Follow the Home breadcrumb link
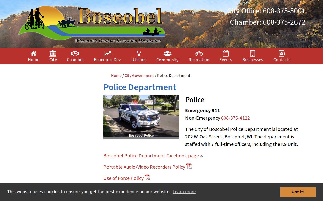This screenshot has width=323, height=201. [x=116, y=75]
